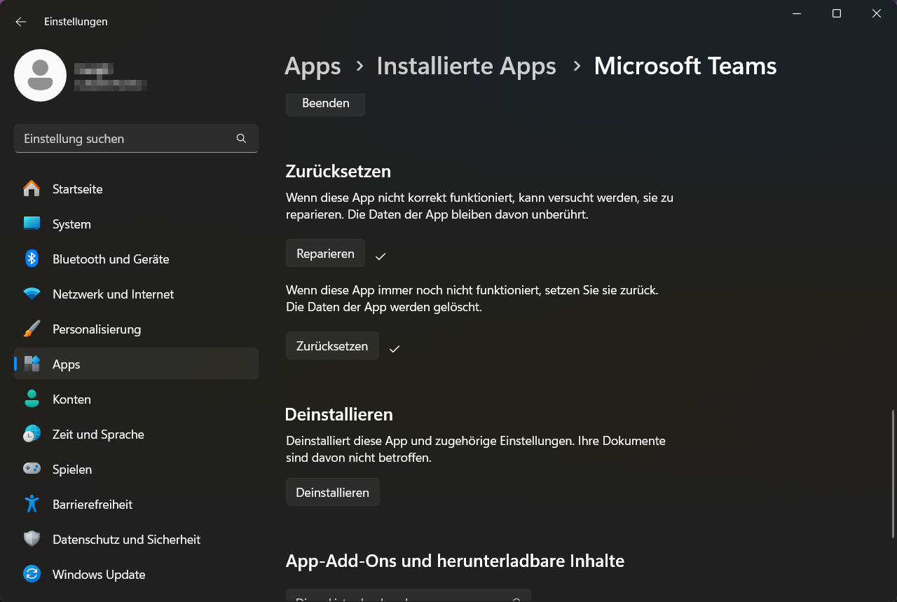The image size is (897, 602).
Task: Click the Deinstallieren section heading
Action: [x=339, y=414]
